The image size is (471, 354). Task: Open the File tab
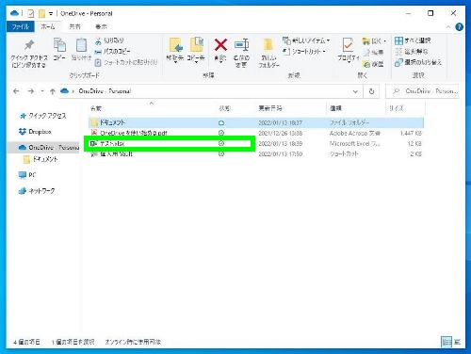coord(21,26)
